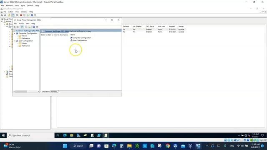Screen dimensions: 267x150
Task: Collapse Forest node in Group Policy Management tree
Action: click(2, 22)
